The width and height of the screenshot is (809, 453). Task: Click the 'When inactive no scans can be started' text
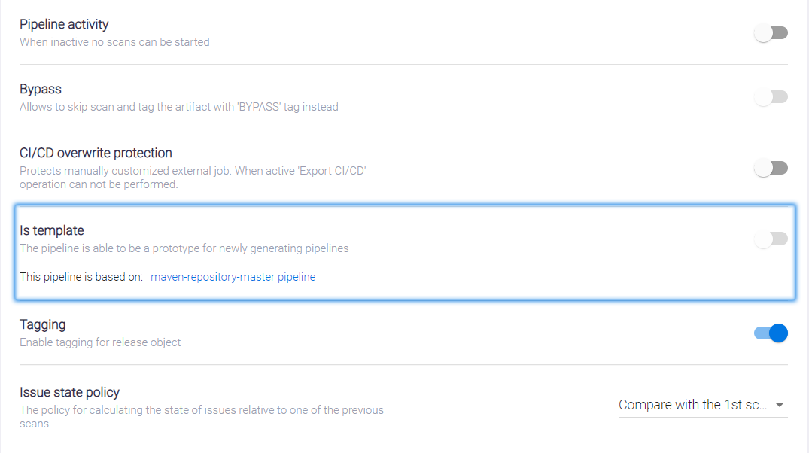pos(114,42)
